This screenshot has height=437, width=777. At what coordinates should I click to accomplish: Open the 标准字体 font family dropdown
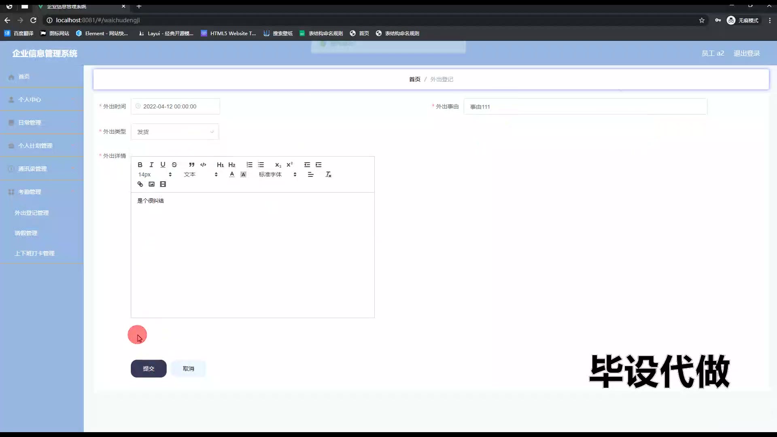tap(278, 174)
